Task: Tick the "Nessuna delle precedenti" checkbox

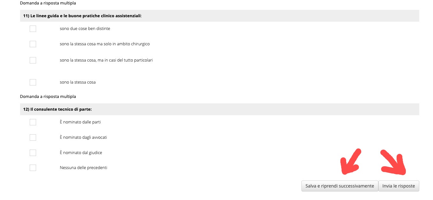Action: pos(33,168)
